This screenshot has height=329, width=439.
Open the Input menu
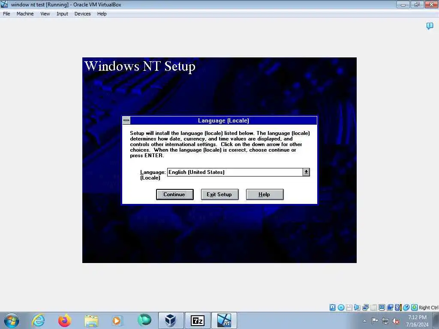[62, 14]
